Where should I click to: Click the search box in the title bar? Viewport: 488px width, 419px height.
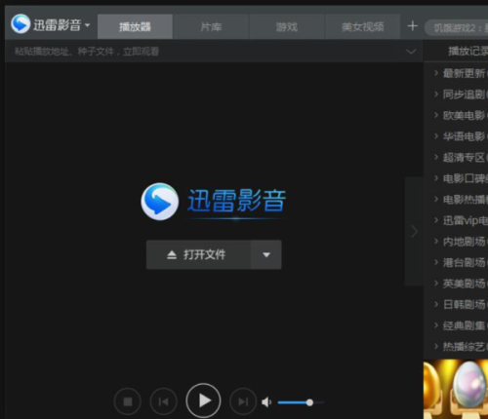pos(457,28)
